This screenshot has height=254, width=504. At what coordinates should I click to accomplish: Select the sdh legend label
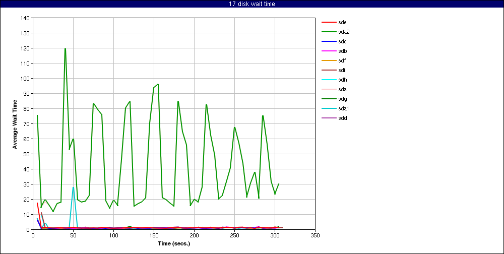click(342, 80)
